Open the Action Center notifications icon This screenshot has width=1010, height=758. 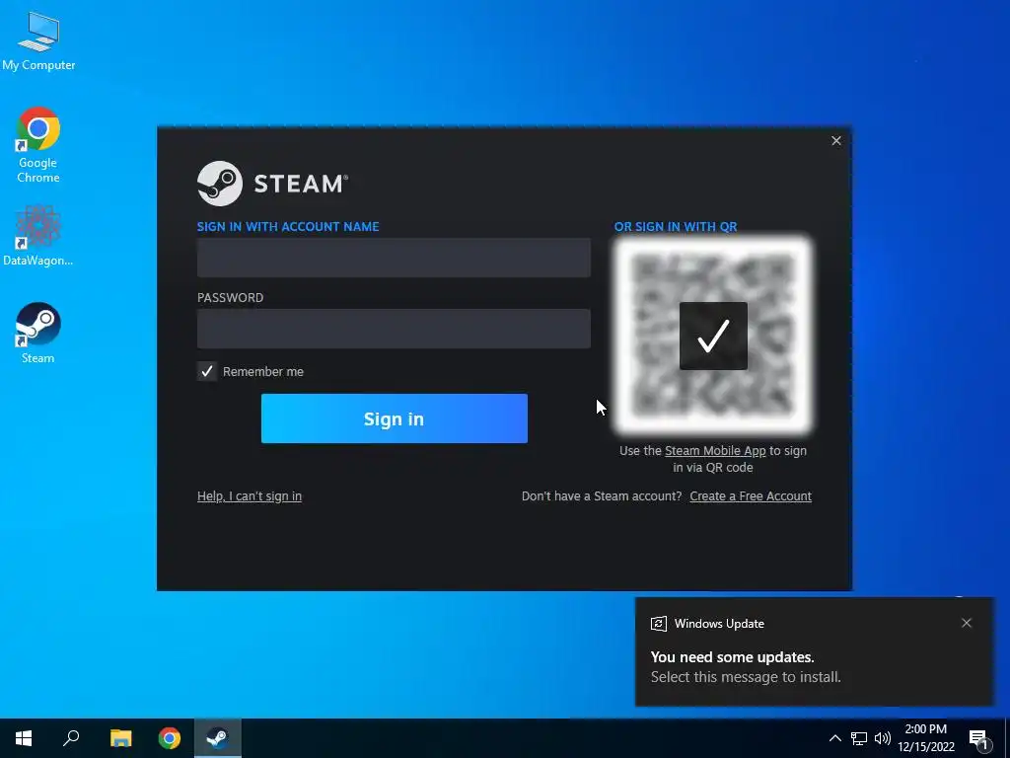point(979,738)
